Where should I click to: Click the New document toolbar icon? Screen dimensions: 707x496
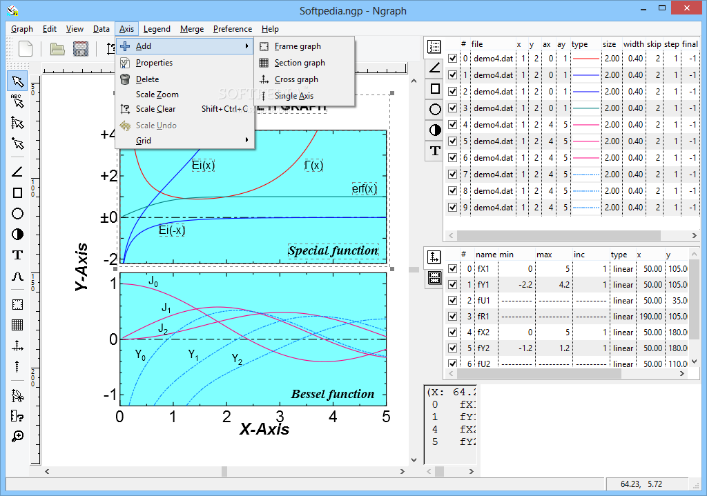point(26,49)
